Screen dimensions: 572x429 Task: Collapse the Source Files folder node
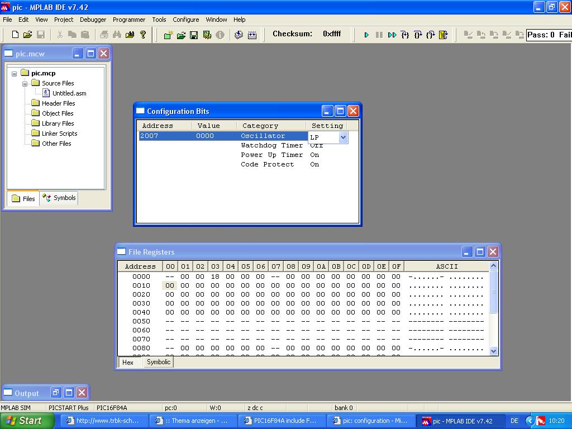click(x=25, y=84)
